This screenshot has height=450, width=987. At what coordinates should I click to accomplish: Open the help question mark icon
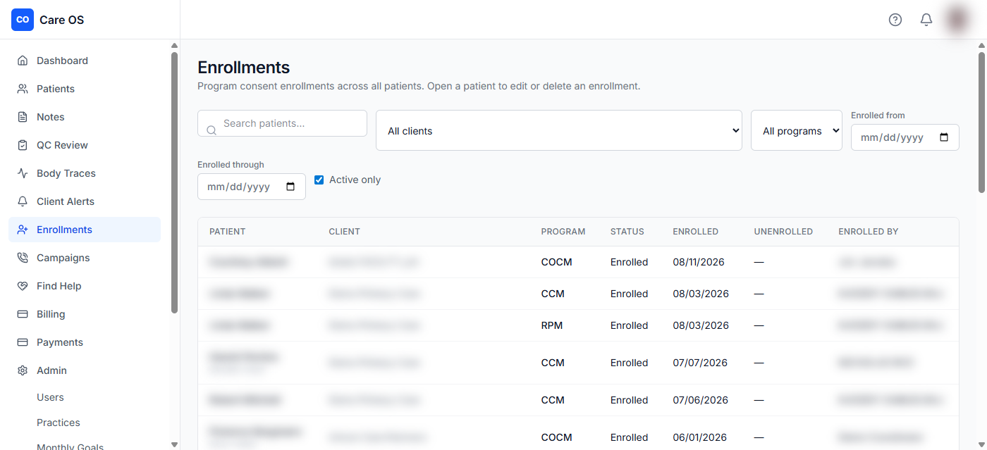(x=895, y=20)
